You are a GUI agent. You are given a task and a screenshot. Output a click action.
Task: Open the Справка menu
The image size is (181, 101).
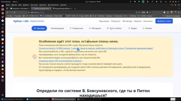click(x=63, y=5)
